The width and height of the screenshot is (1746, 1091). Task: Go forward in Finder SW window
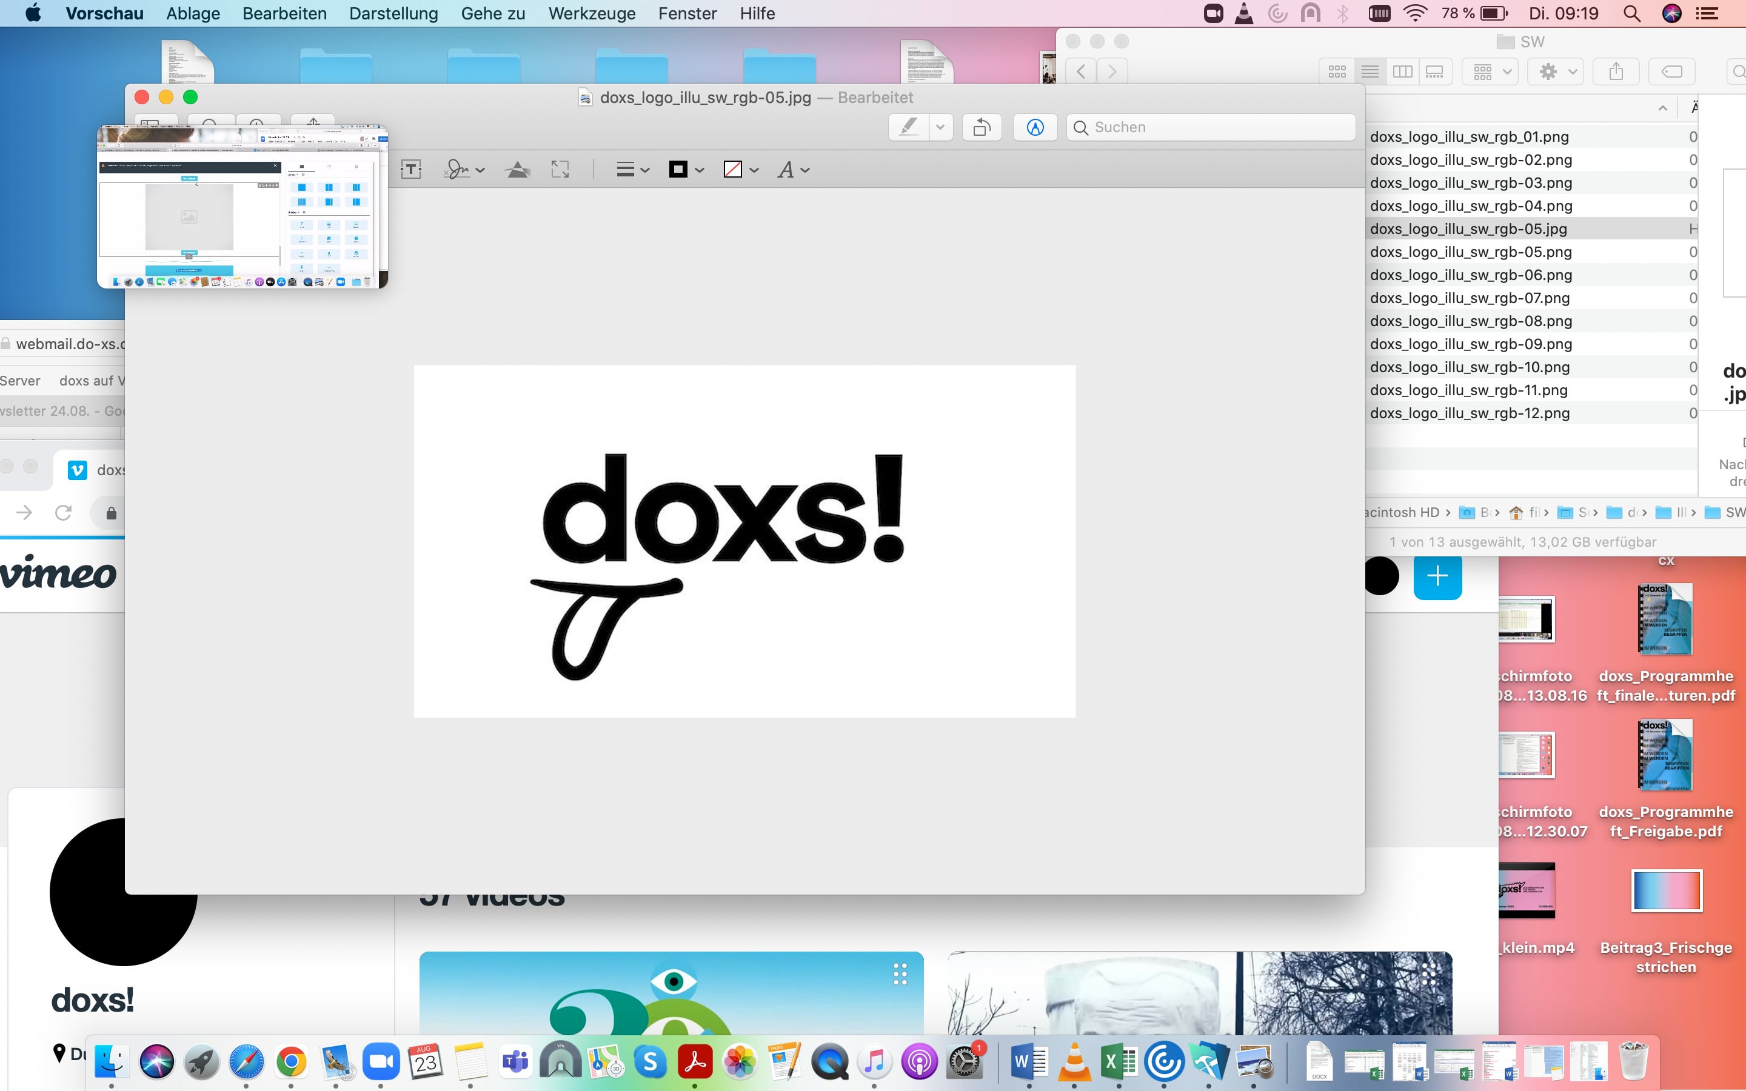pos(1112,72)
